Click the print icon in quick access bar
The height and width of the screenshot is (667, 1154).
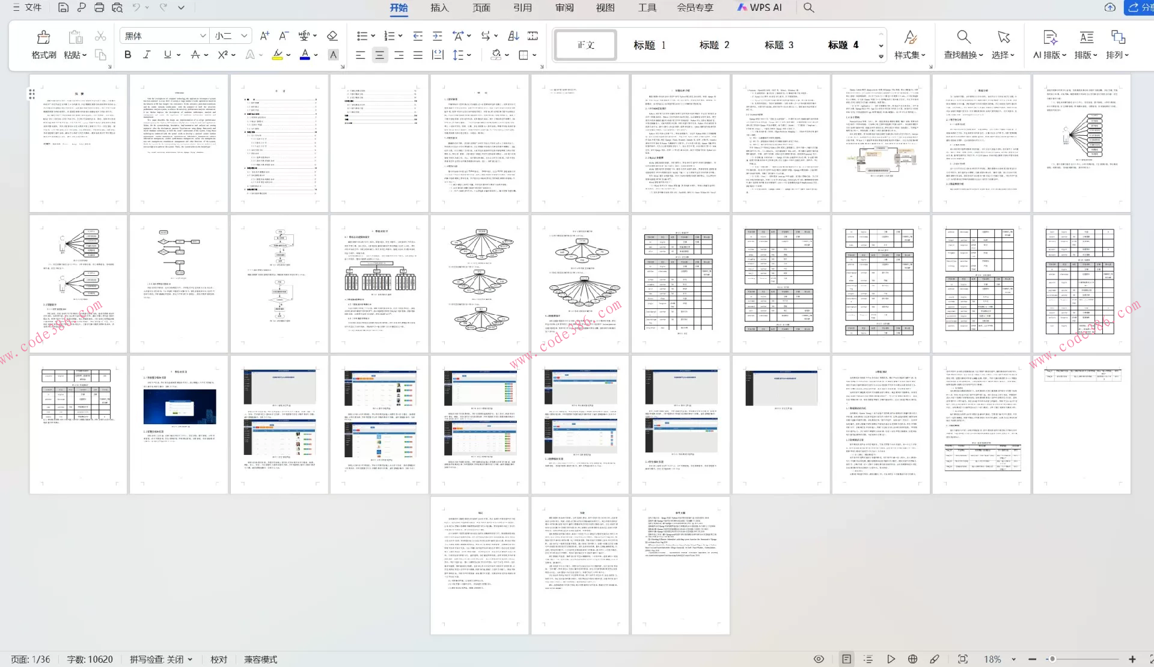[99, 8]
